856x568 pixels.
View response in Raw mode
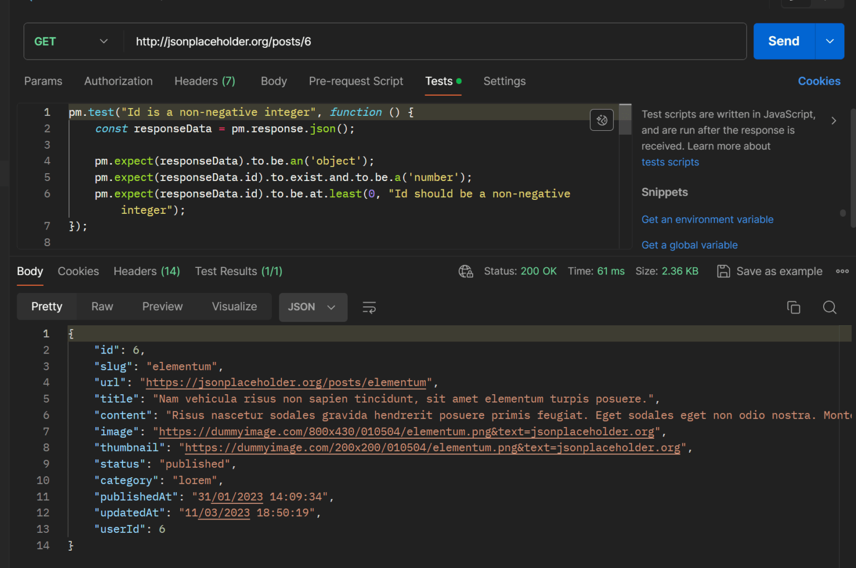[x=101, y=306]
